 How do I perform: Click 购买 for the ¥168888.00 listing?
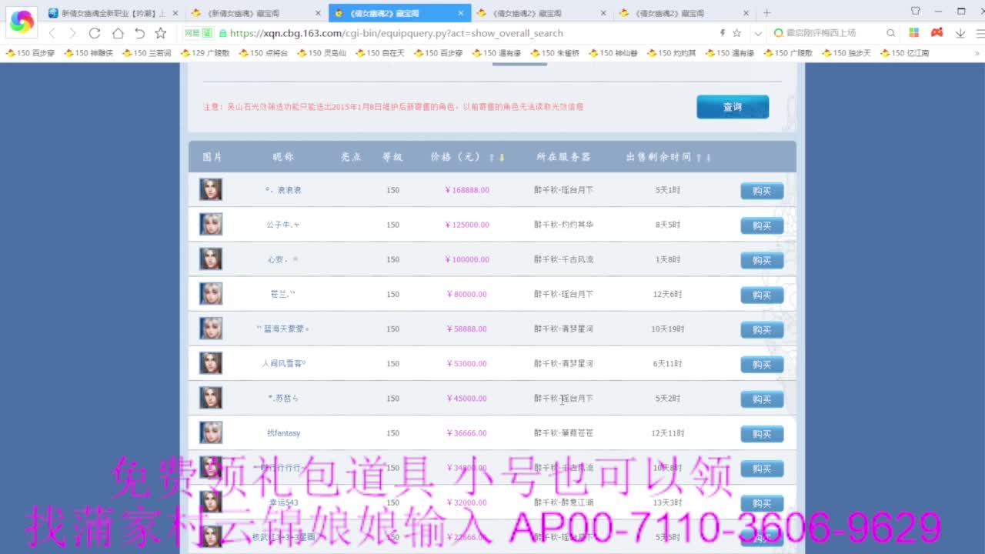click(761, 191)
